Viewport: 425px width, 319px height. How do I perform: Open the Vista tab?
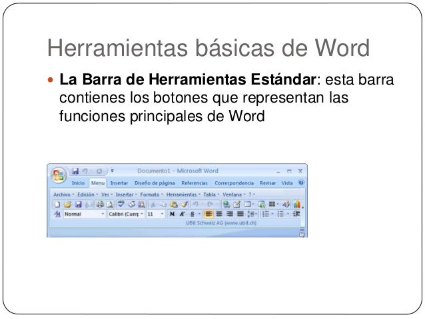(286, 183)
